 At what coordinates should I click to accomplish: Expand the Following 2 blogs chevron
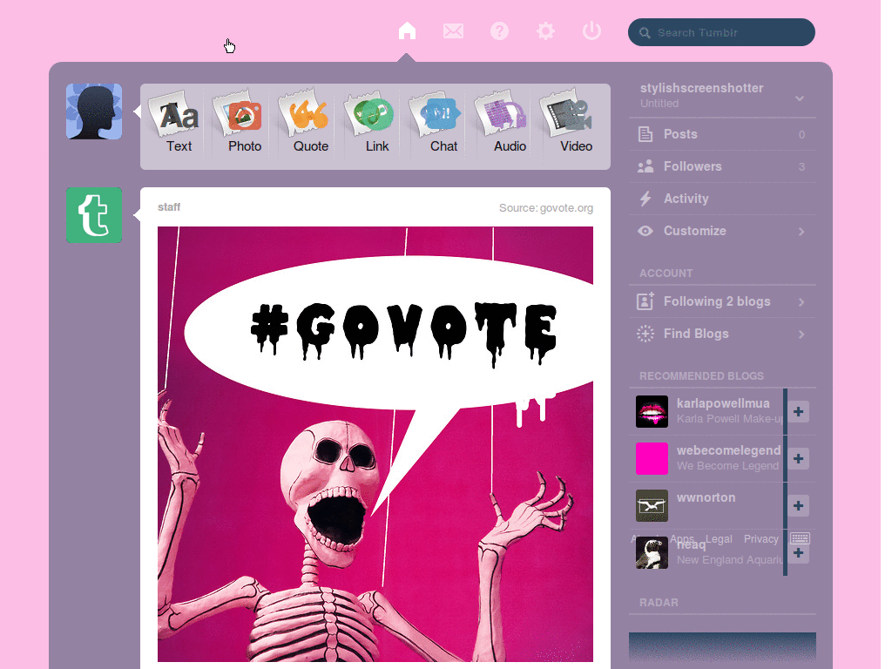point(801,302)
